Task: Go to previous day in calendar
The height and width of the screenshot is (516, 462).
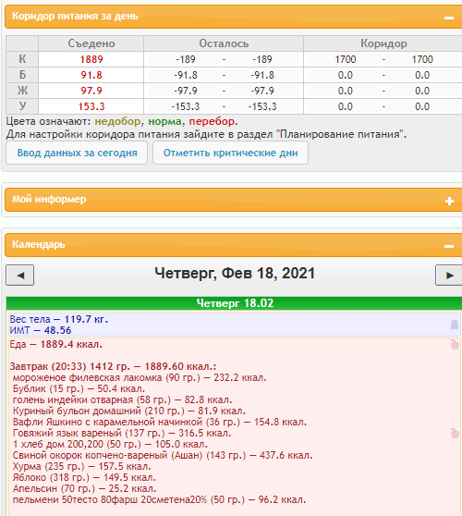Action: pos(20,276)
